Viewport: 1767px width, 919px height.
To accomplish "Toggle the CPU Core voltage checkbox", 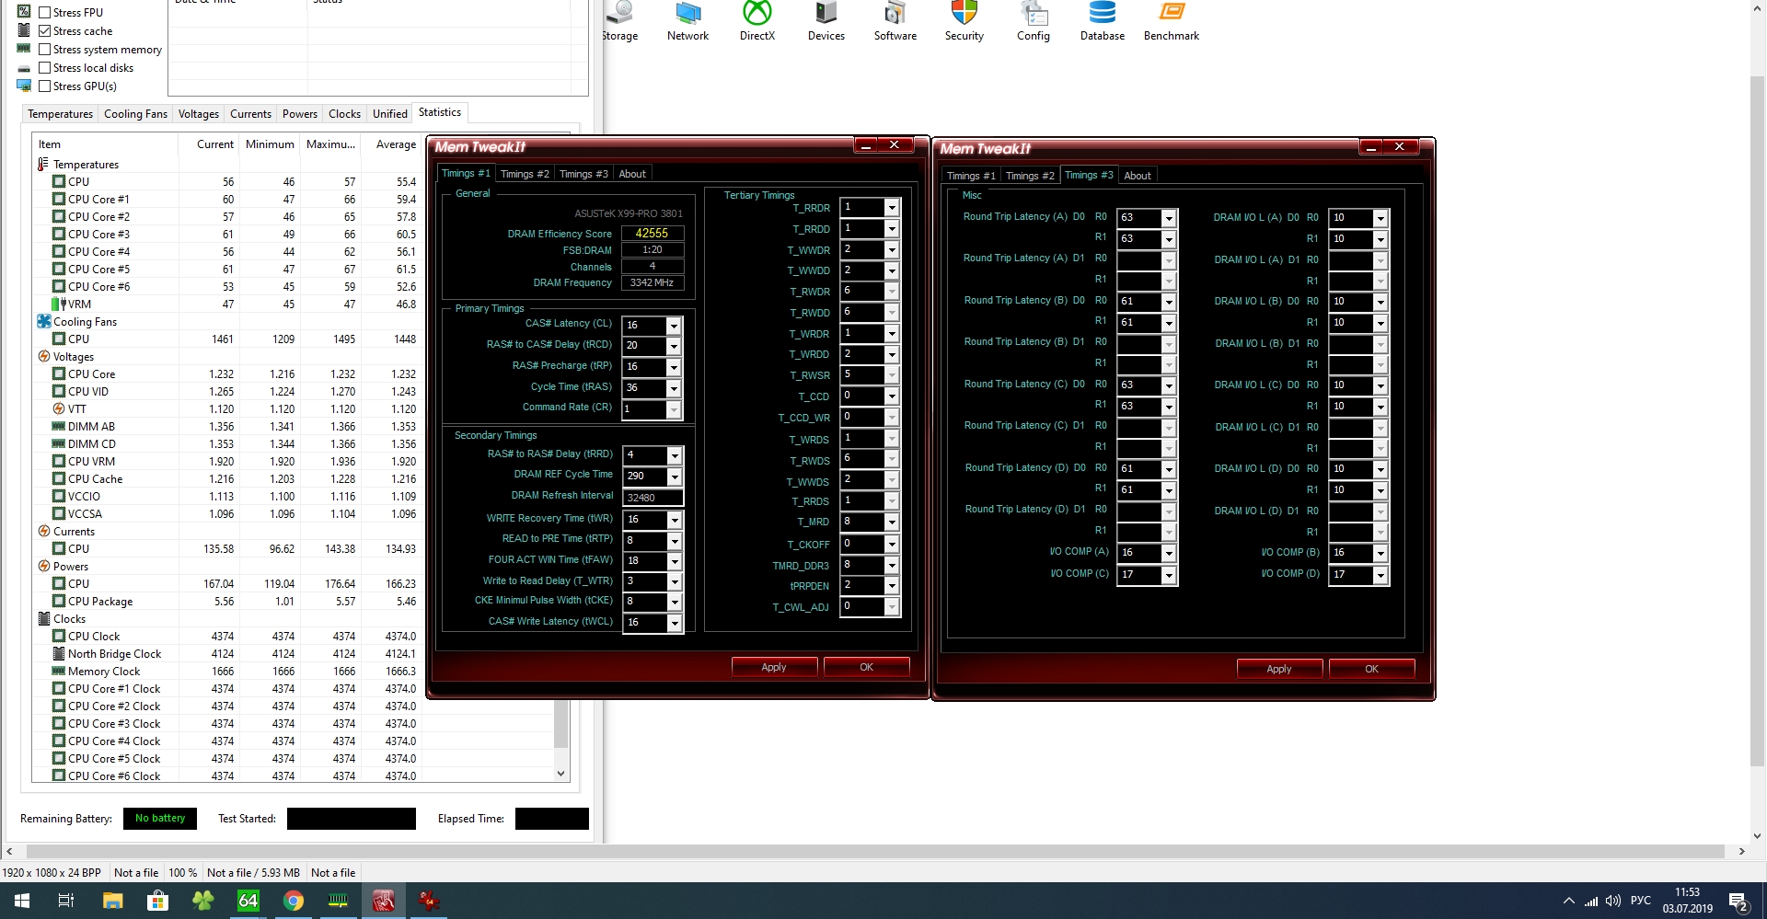I will click(x=58, y=373).
